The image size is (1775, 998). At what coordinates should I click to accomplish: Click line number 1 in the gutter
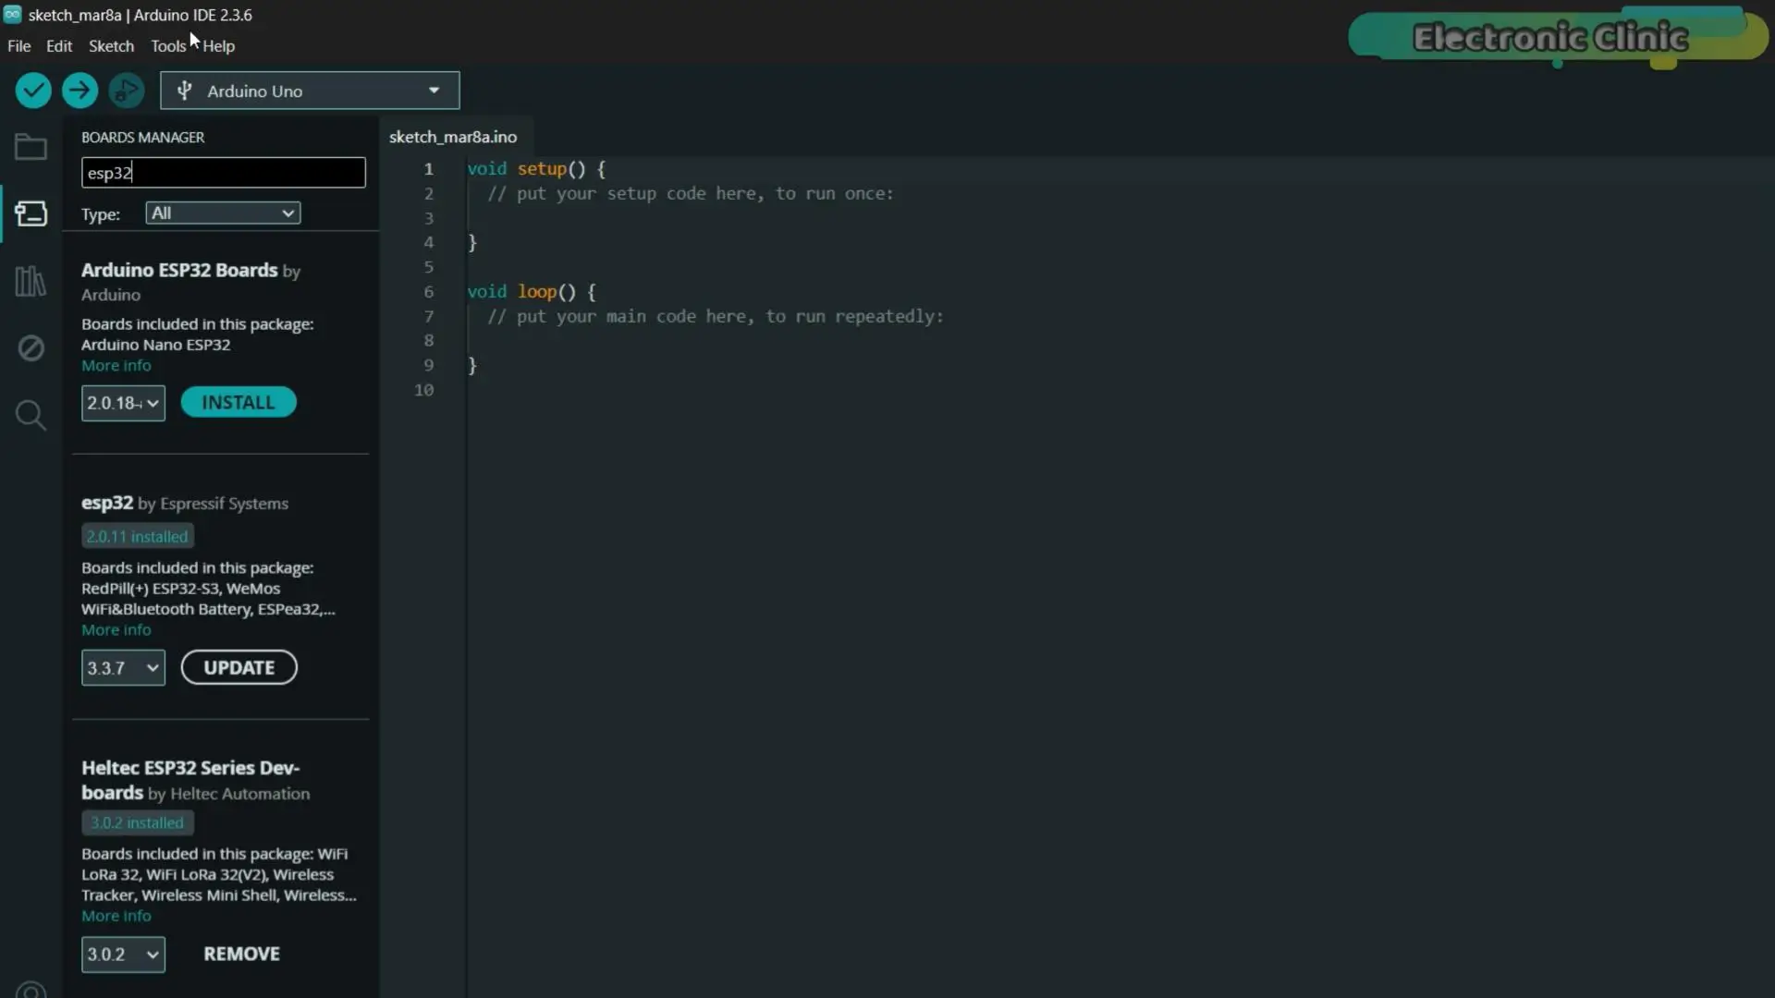click(x=428, y=168)
